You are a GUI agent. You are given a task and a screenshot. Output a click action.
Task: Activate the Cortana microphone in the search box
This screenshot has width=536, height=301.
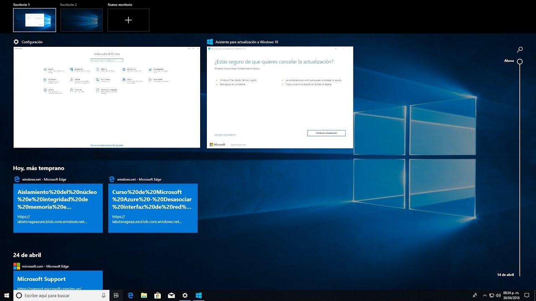click(x=103, y=296)
